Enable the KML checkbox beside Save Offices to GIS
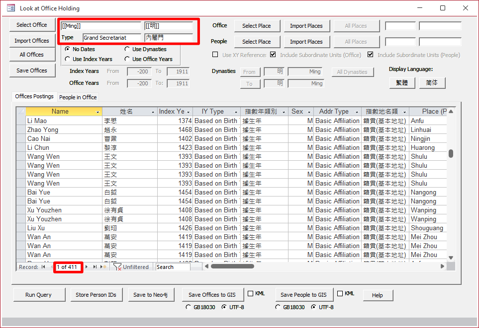This screenshot has width=479, height=328. (x=251, y=294)
